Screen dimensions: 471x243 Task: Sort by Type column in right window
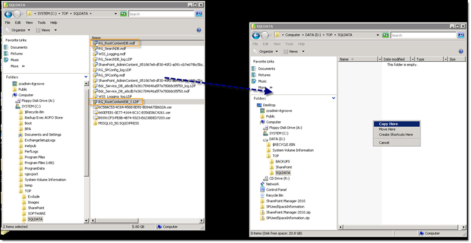[x=430, y=59]
